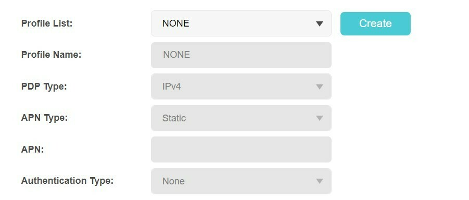Focus the Profile Name text field
The width and height of the screenshot is (469, 200).
click(x=241, y=55)
